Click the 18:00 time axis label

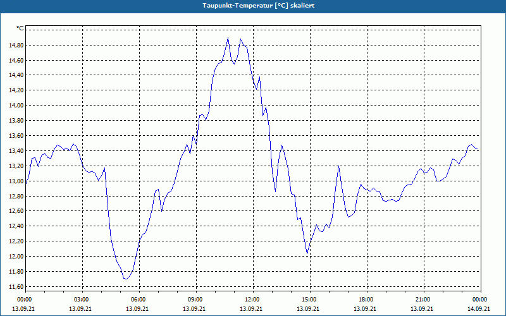point(367,300)
